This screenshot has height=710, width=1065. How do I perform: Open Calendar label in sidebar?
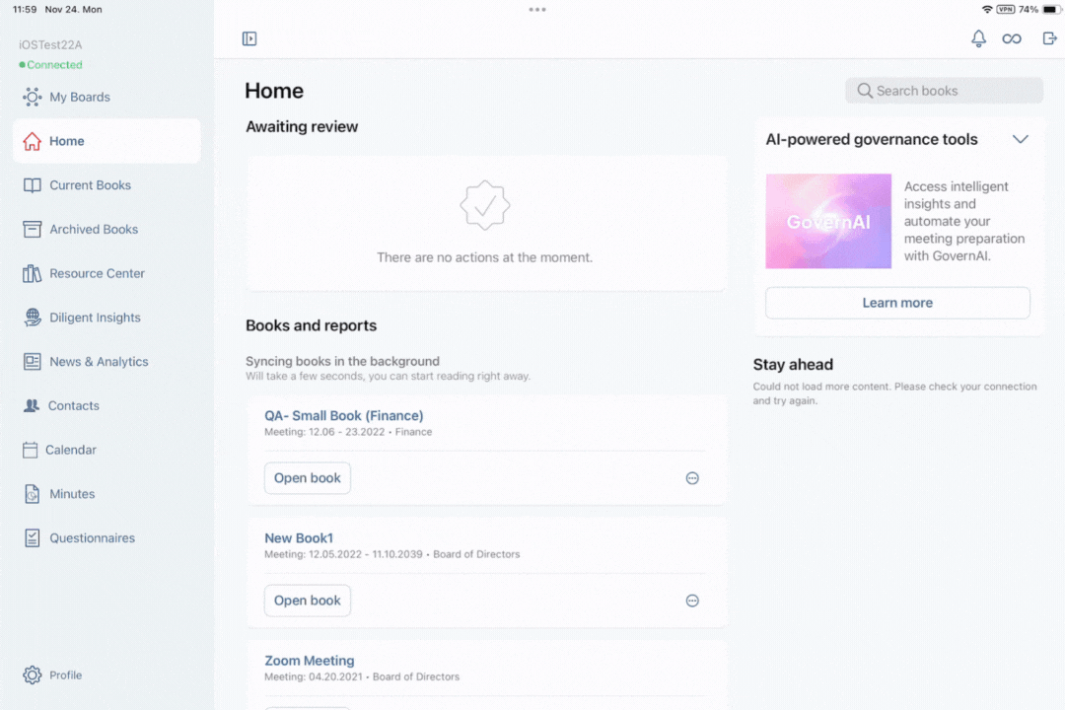(x=71, y=450)
